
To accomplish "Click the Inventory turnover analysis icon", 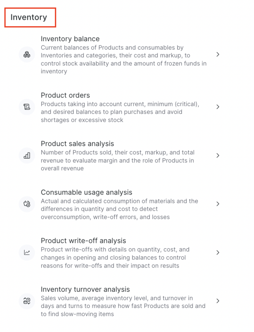I will pyautogui.click(x=27, y=301).
